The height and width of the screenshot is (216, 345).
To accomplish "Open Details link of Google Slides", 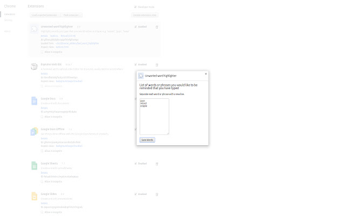I will [44, 204].
